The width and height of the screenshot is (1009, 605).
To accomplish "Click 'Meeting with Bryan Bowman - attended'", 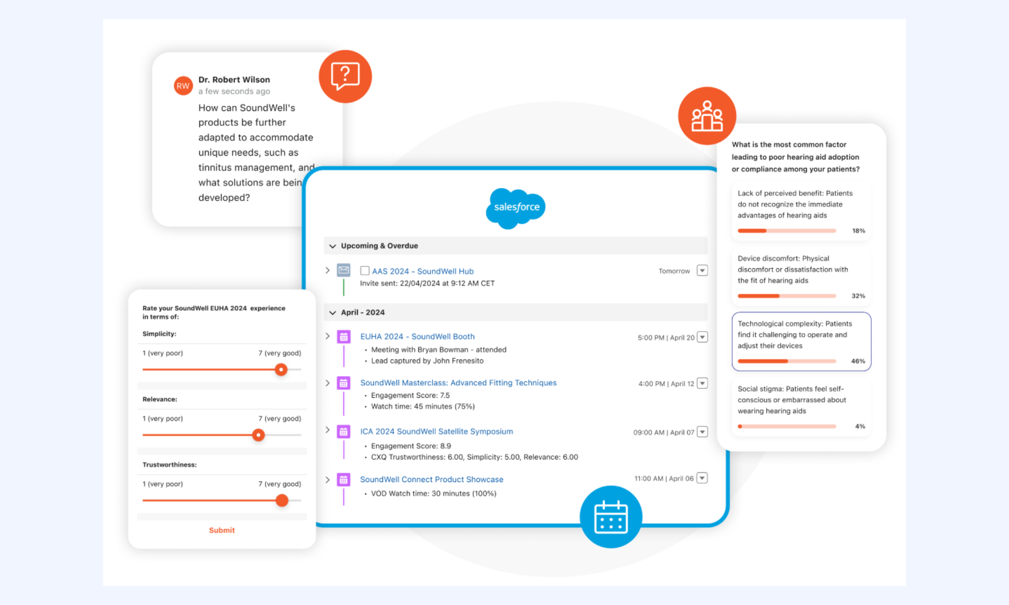I will tap(438, 350).
